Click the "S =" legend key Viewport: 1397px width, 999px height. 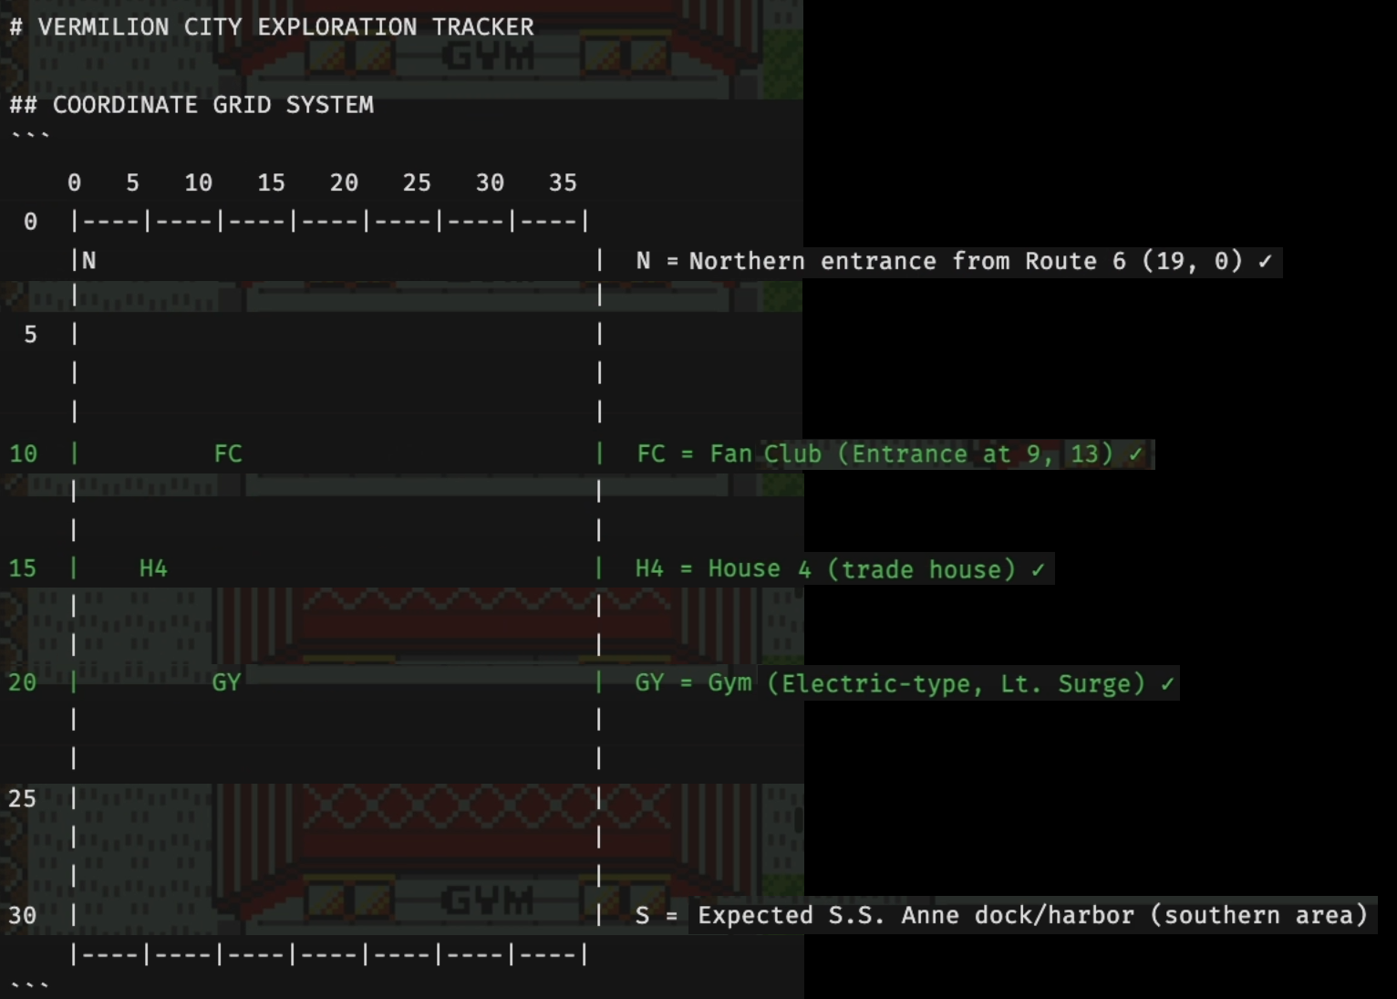coord(657,915)
